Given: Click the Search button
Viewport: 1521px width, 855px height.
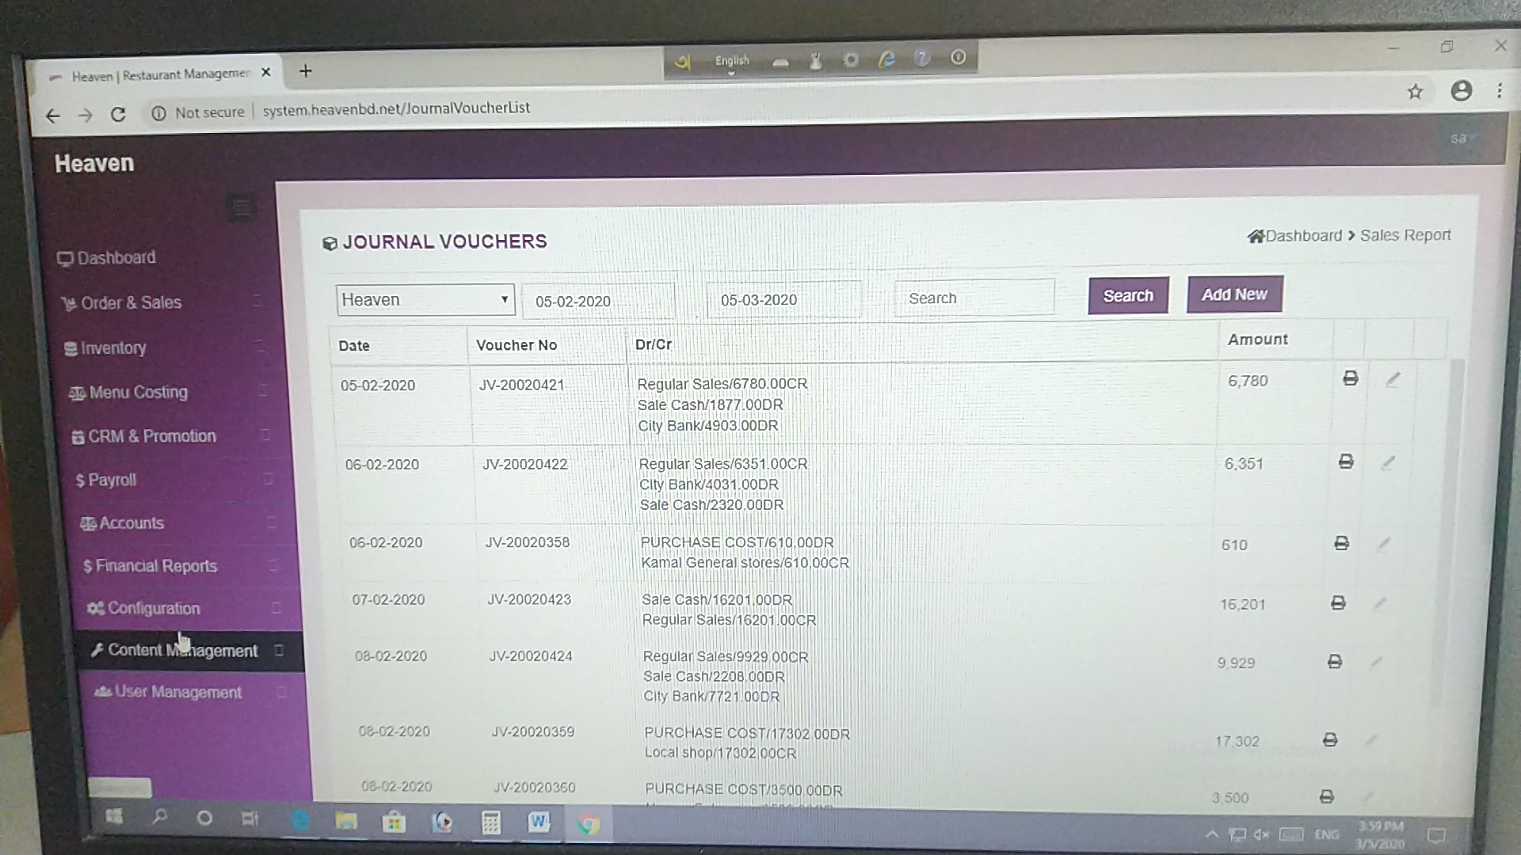Looking at the screenshot, I should [1127, 296].
